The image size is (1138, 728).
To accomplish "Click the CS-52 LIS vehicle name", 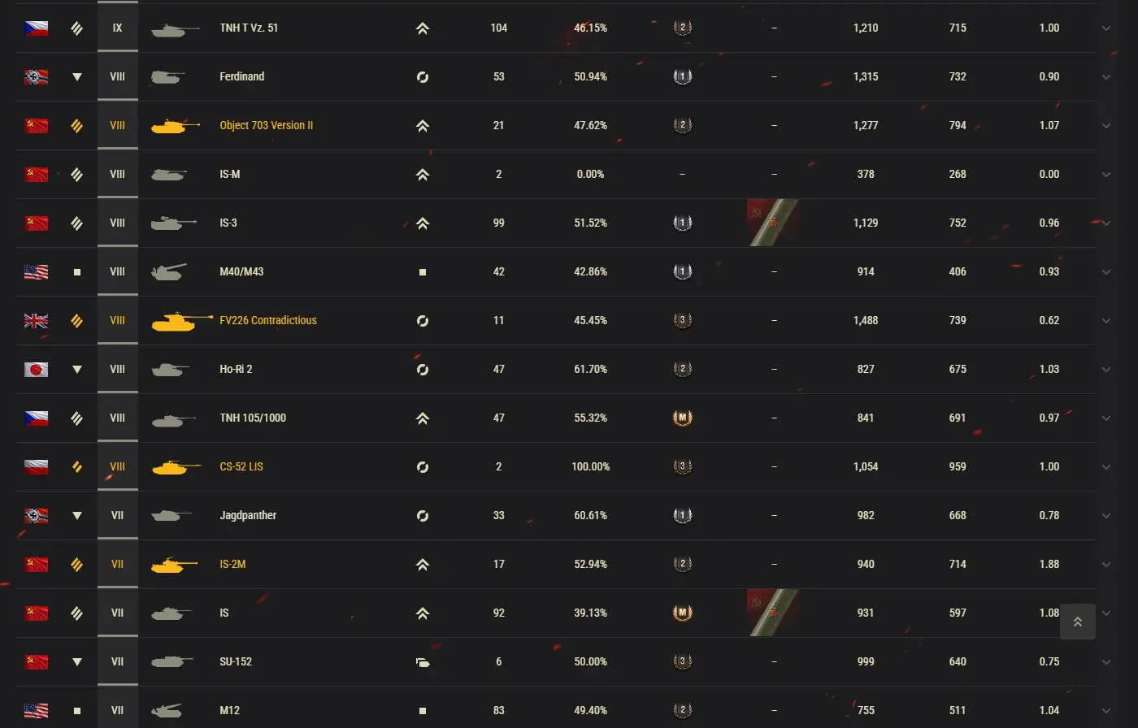I will pyautogui.click(x=241, y=466).
